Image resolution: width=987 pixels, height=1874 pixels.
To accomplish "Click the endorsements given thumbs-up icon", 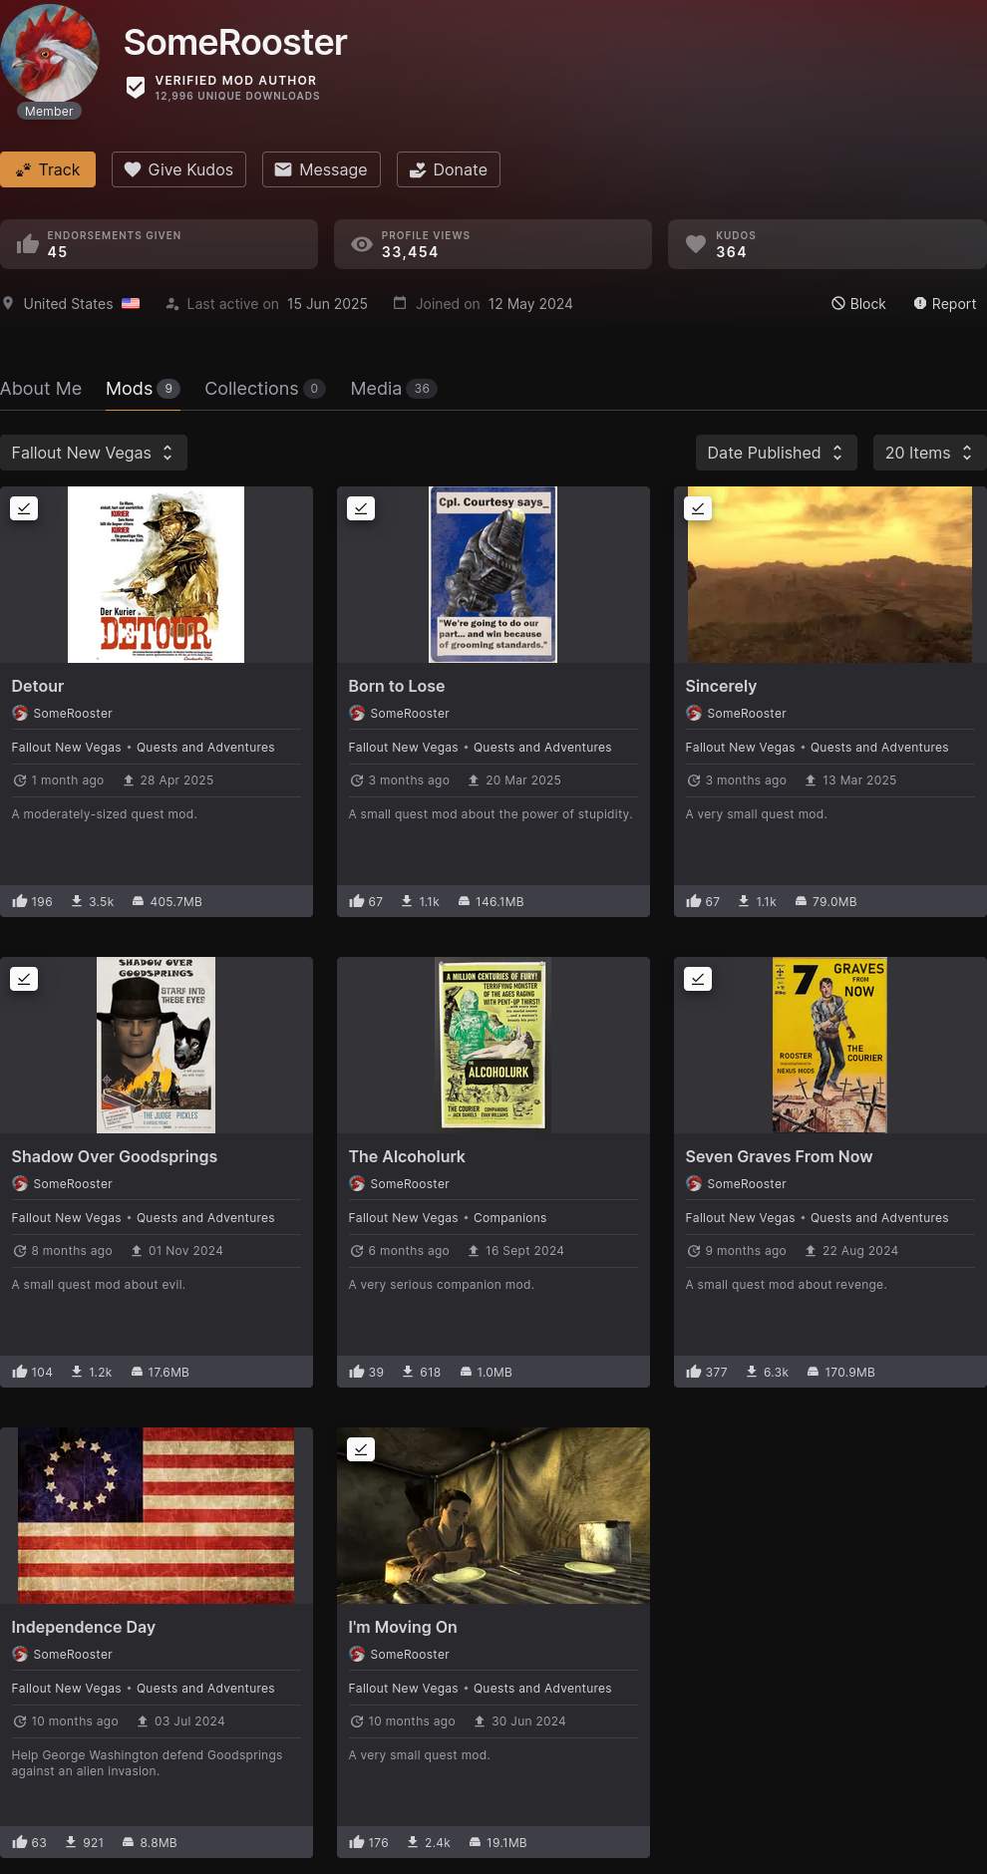I will (28, 244).
